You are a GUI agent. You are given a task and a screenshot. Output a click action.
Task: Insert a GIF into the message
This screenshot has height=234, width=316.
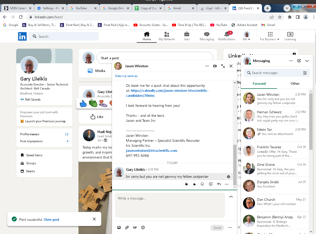[x=135, y=227]
